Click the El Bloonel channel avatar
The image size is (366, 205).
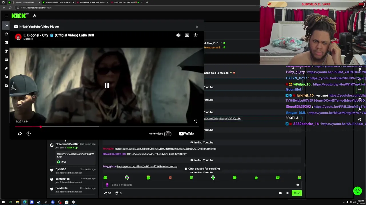[x=18, y=37]
